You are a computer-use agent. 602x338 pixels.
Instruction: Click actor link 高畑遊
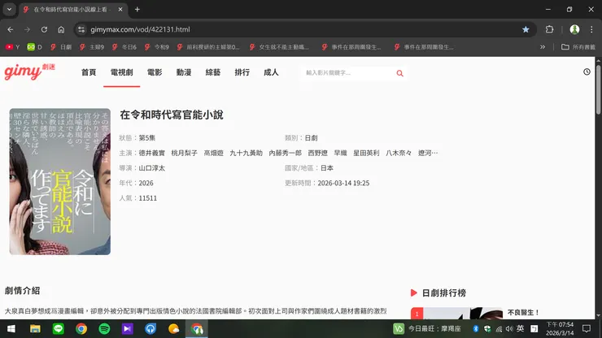coord(213,153)
